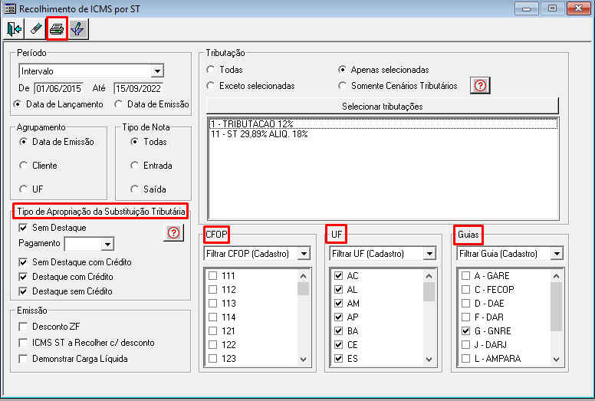Screen dimensions: 595x401
Task: Click the De date field
Action: pyautogui.click(x=59, y=88)
